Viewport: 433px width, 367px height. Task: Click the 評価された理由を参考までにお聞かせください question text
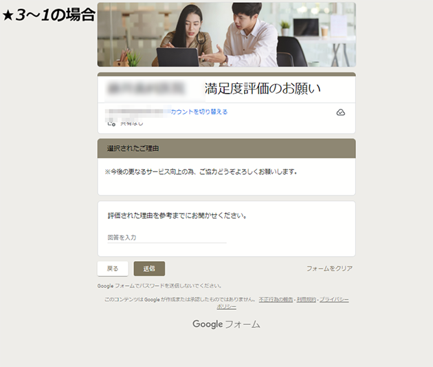(x=177, y=216)
